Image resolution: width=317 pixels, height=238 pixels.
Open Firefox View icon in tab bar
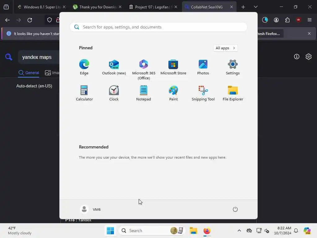pos(6,7)
